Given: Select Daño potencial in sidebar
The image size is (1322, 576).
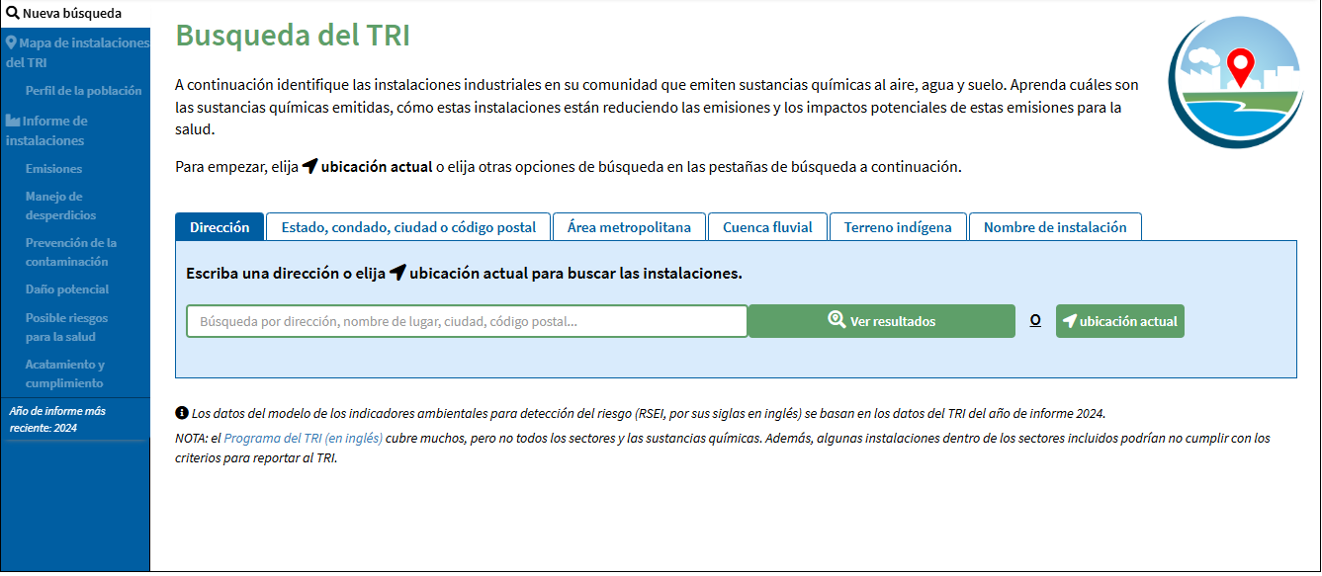Looking at the screenshot, I should 67,289.
